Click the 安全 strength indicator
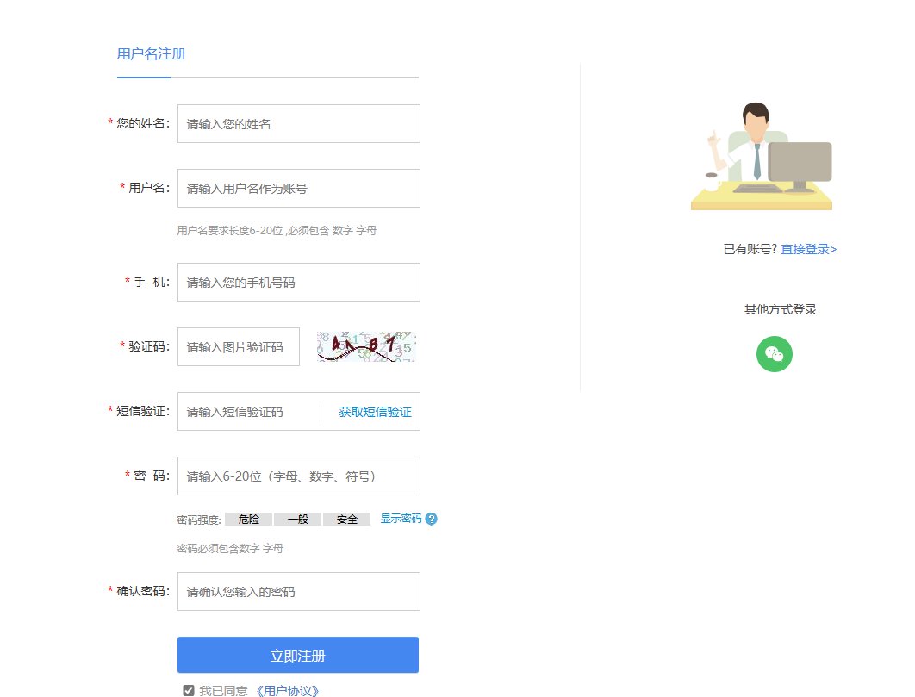The height and width of the screenshot is (697, 915). (x=346, y=519)
